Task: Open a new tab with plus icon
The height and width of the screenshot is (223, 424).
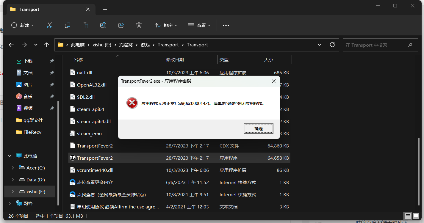Action: pos(105,10)
